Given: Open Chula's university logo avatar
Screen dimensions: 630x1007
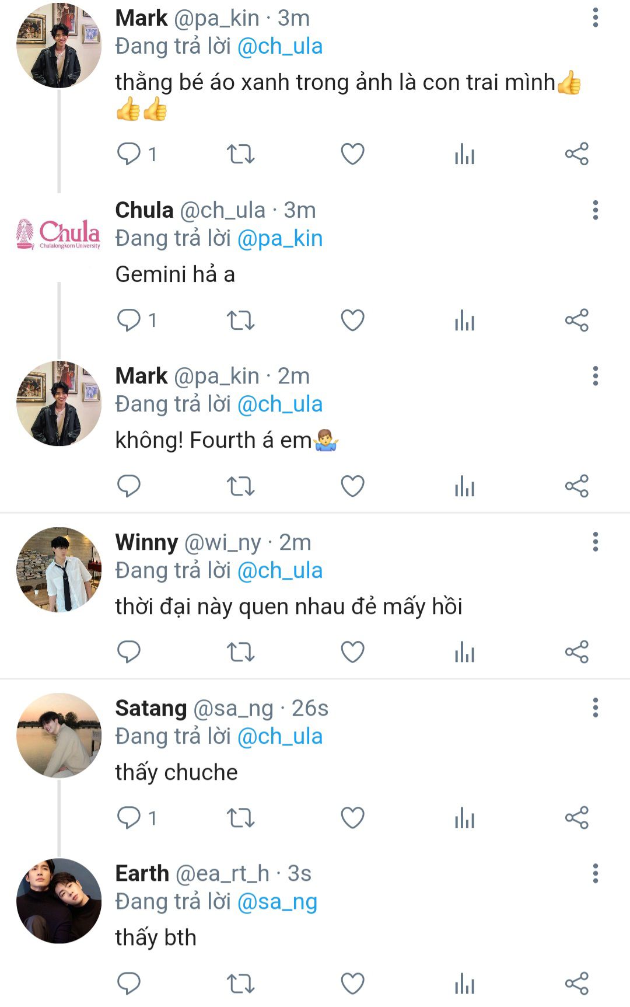Looking at the screenshot, I should 58,235.
